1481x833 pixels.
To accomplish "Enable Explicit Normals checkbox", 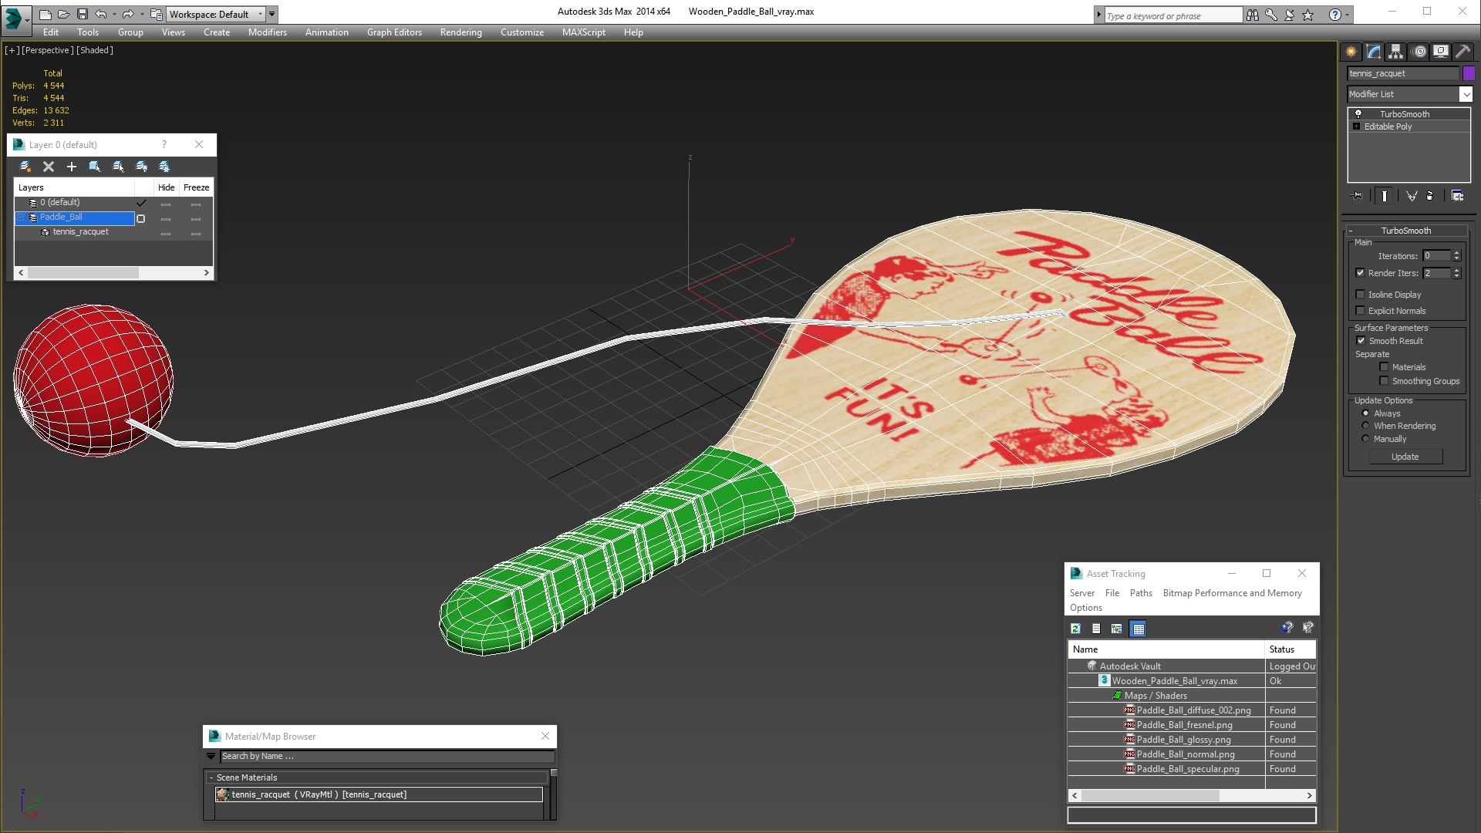I will click(1361, 311).
